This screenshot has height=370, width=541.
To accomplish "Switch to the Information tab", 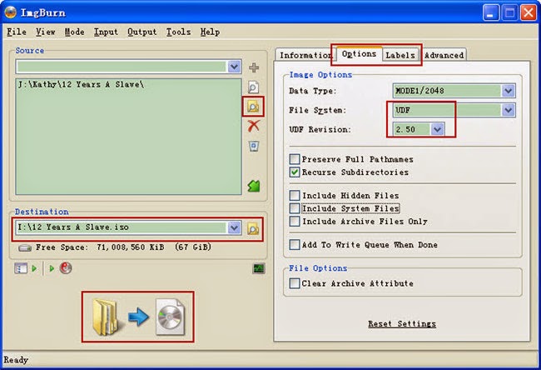I will tap(305, 55).
